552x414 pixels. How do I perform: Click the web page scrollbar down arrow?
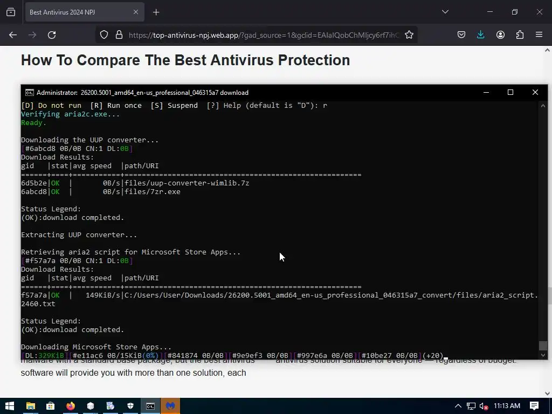point(547,393)
